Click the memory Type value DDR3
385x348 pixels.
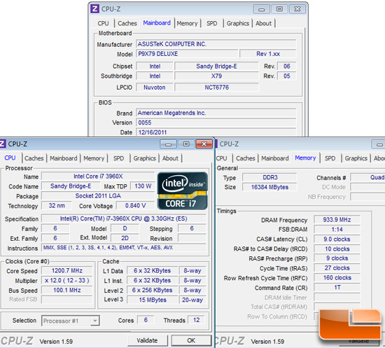click(269, 177)
